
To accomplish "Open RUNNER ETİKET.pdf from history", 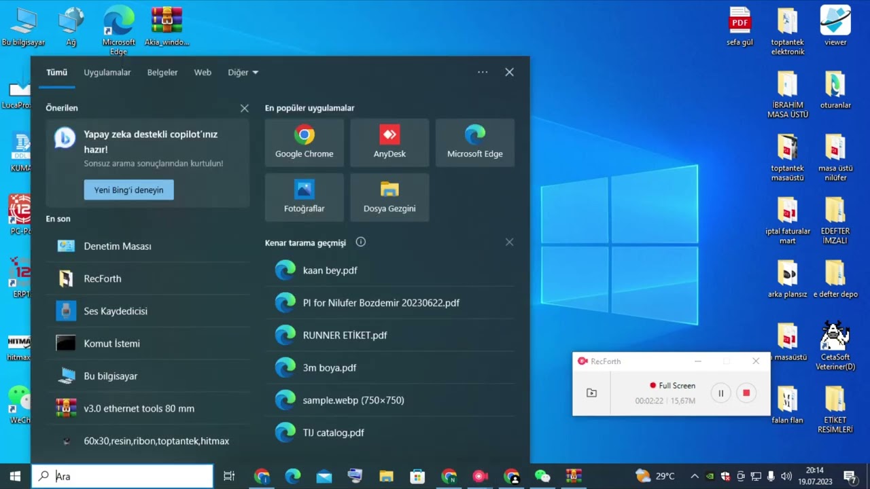I will [390, 336].
